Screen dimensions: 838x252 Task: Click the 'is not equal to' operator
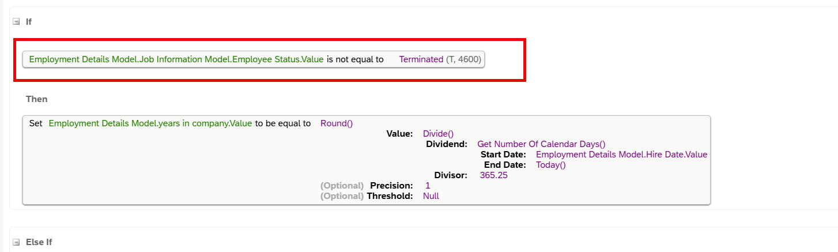(355, 59)
